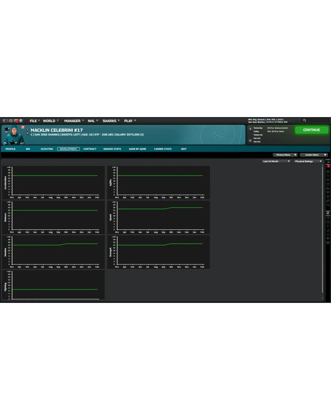Screen dimensions: 331x420
Task: Click the vertical scrollbar beside the charts
Action: tap(323, 229)
